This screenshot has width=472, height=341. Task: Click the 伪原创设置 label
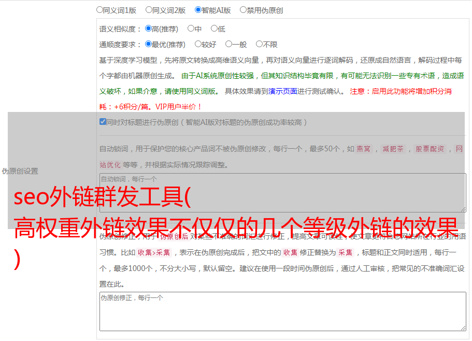(20, 171)
